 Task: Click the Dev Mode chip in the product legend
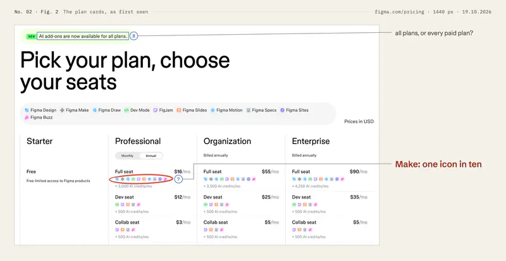137,110
